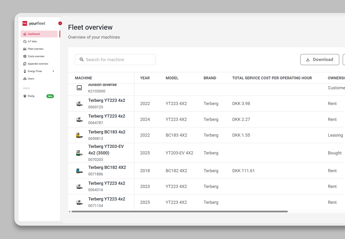
Task: Open Terberg YT223 4x2 row 0064787
Action: pyautogui.click(x=107, y=116)
